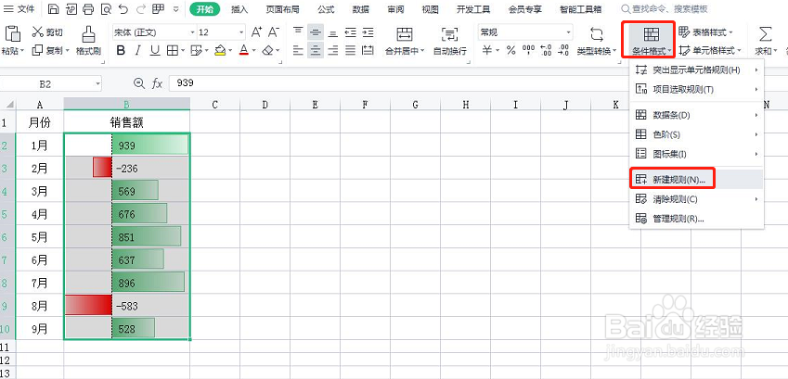Click the Print icon in quick access toolbar
The width and height of the screenshot is (788, 379).
pos(88,9)
